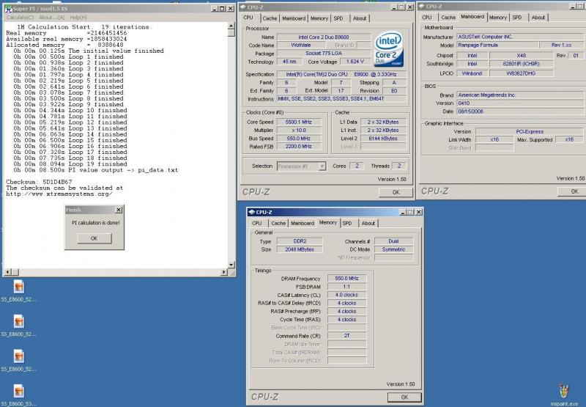Click the core voltage value '1.624 V'

pos(355,62)
